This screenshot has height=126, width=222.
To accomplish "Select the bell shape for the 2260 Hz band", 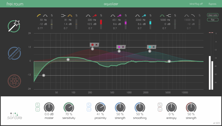I will (x=137, y=15).
